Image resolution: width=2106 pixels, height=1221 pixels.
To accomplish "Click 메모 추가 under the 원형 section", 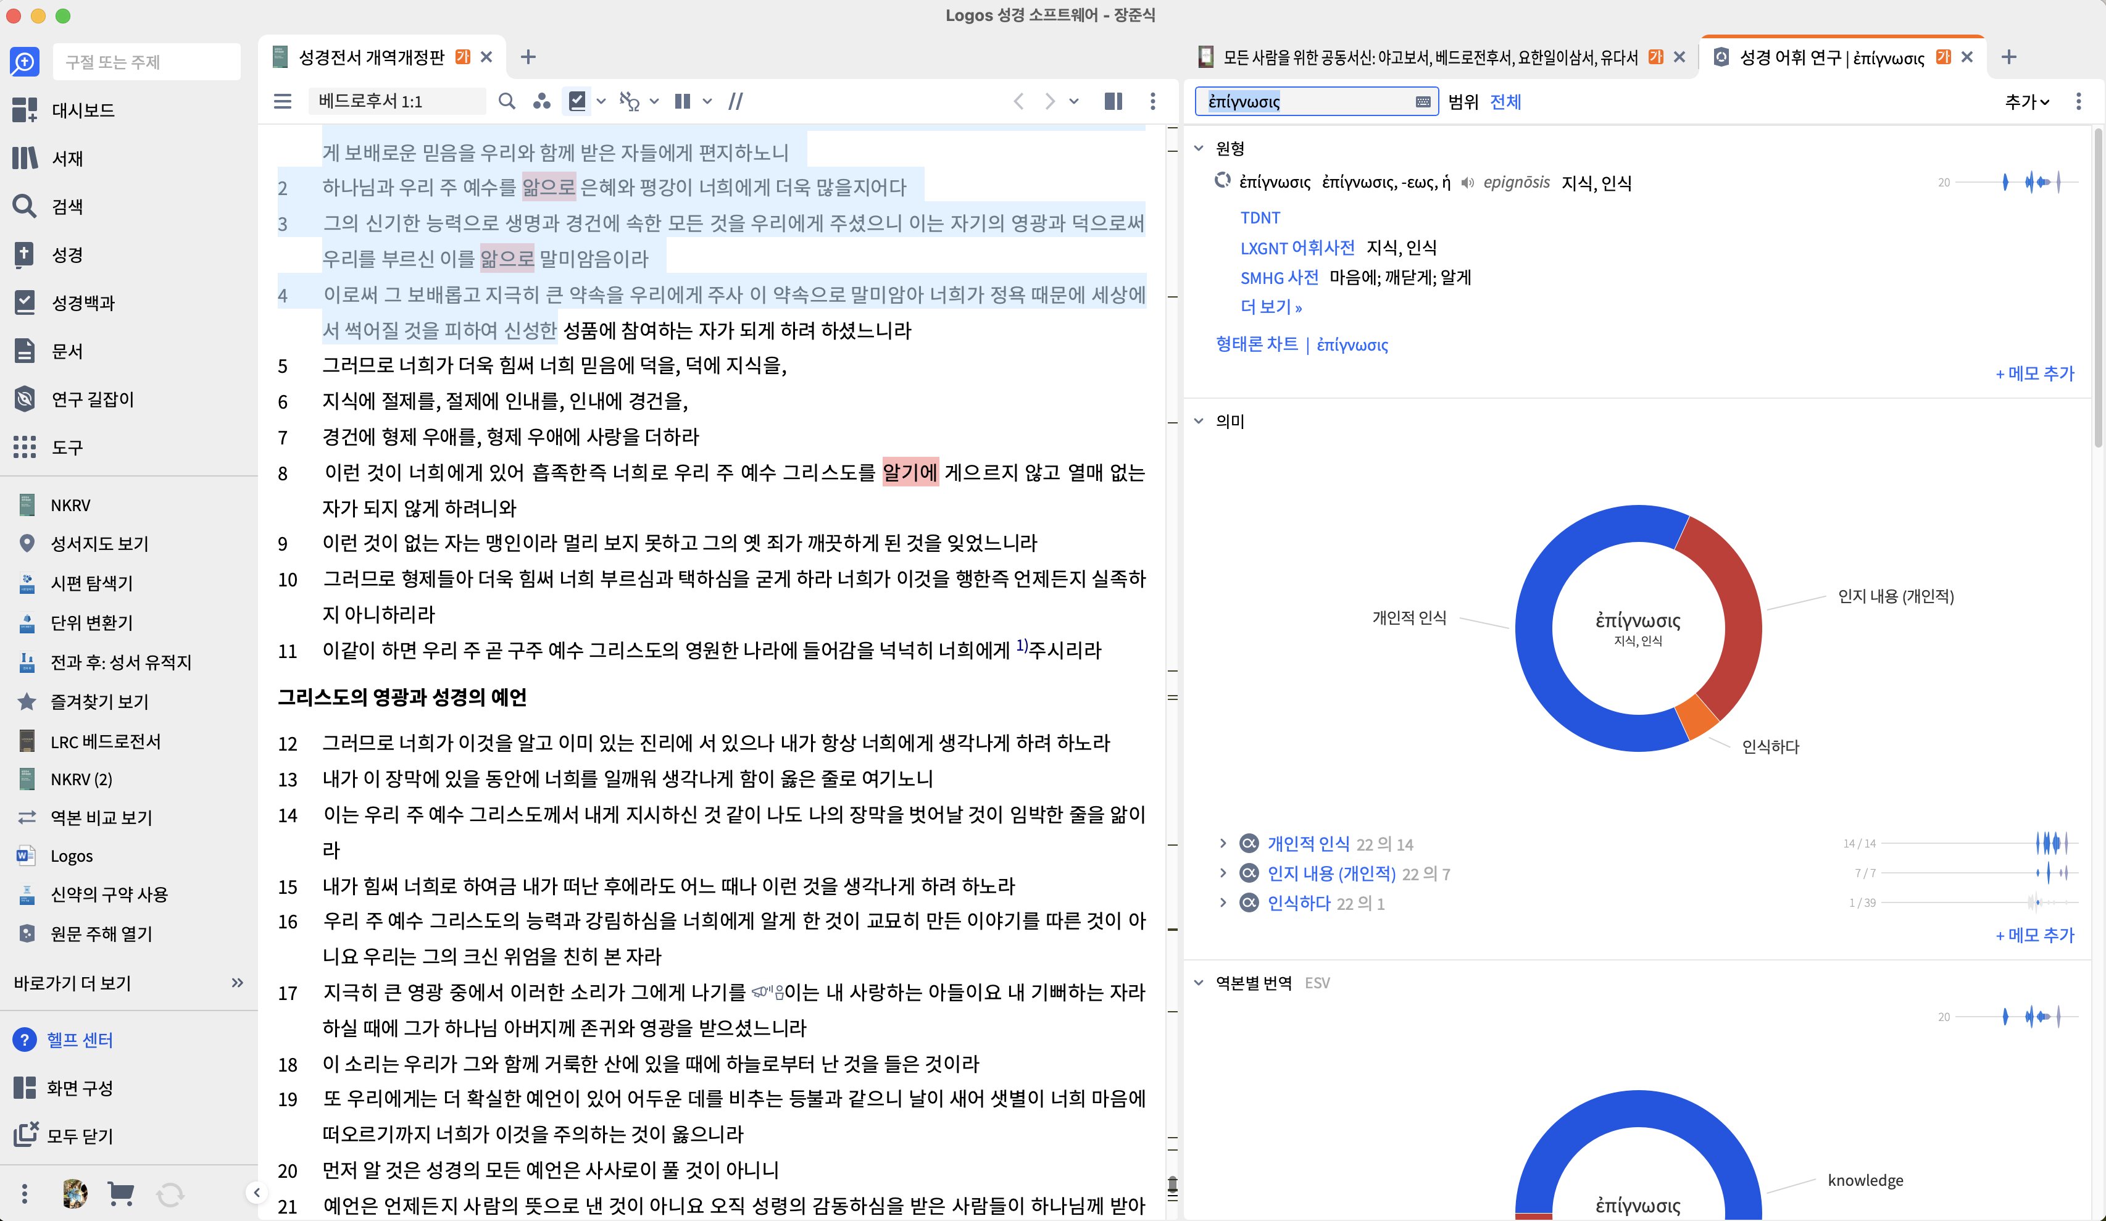I will pos(2035,373).
